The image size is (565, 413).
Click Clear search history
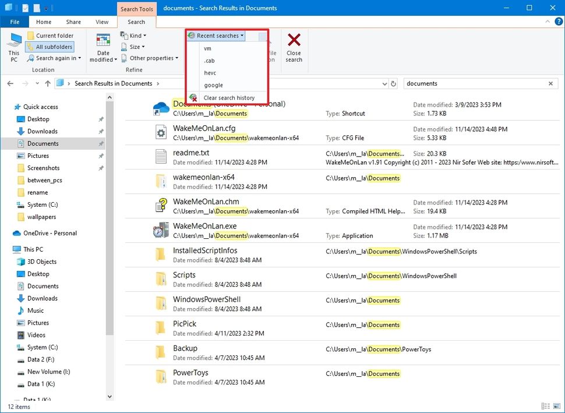[229, 97]
